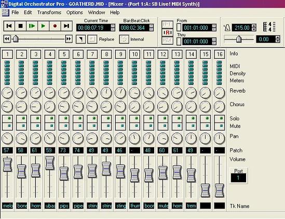The image size is (285, 219).
Task: Click track 1 reverb knob
Action: (x=7, y=93)
